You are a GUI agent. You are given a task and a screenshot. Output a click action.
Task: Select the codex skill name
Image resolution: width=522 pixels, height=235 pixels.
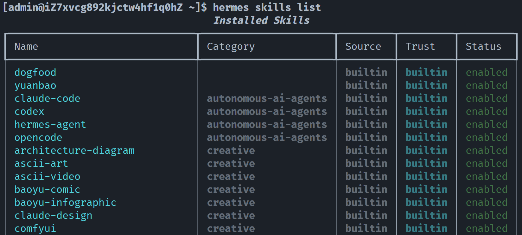[29, 112]
